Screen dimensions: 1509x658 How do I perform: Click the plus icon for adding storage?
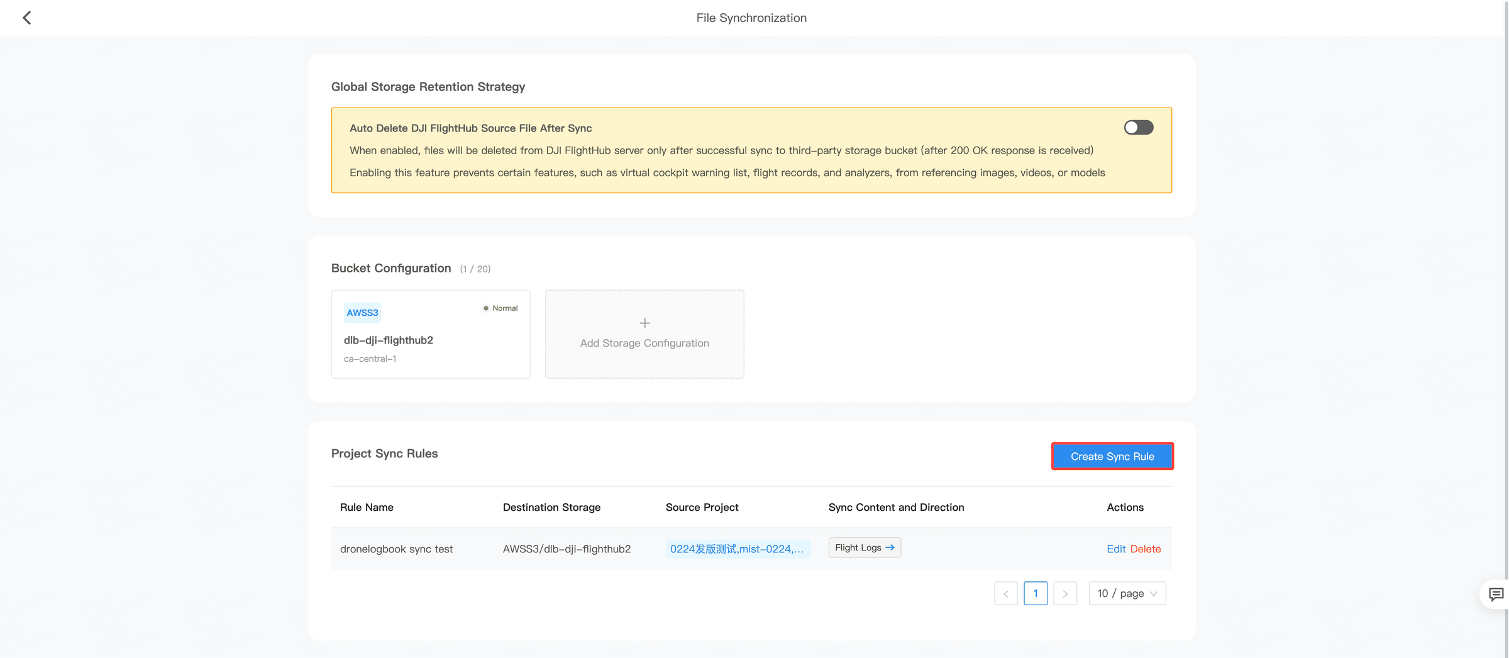[644, 323]
